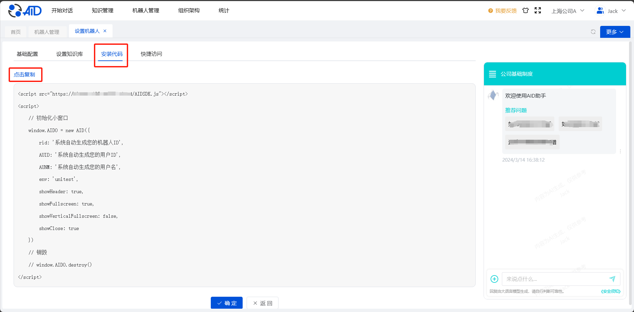
Task: Click the '// window.AIDO.destroy()' line
Action: pos(60,265)
